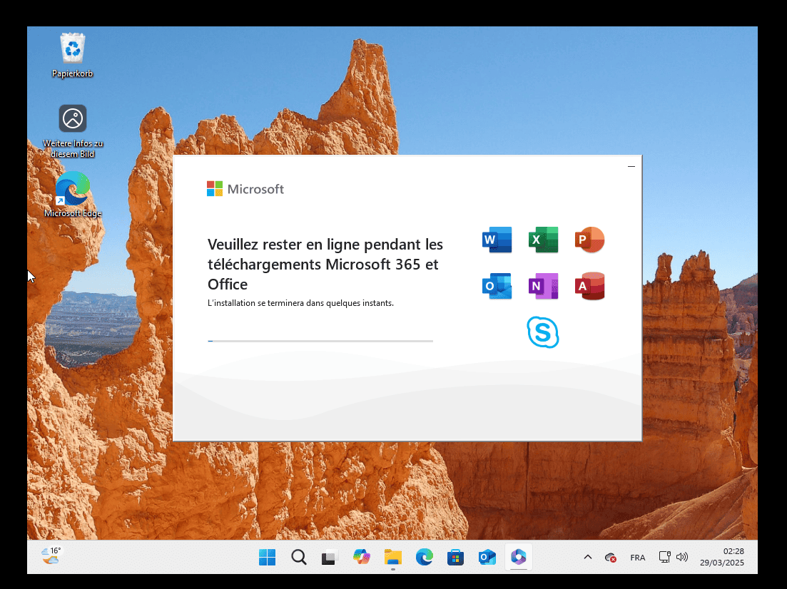Click the OneNote icon in installer
Viewport: 787px width, 589px height.
543,286
